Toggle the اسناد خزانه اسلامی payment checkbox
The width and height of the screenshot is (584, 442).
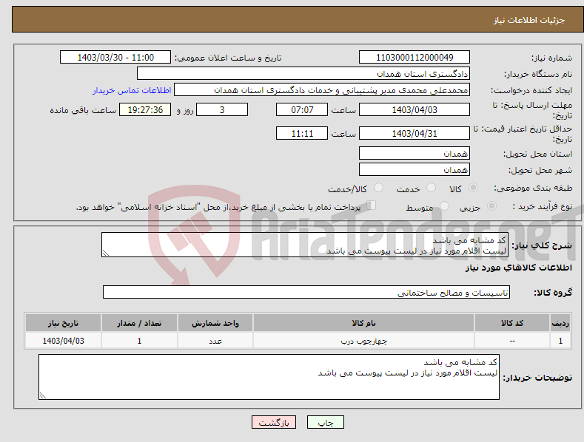tap(372, 205)
